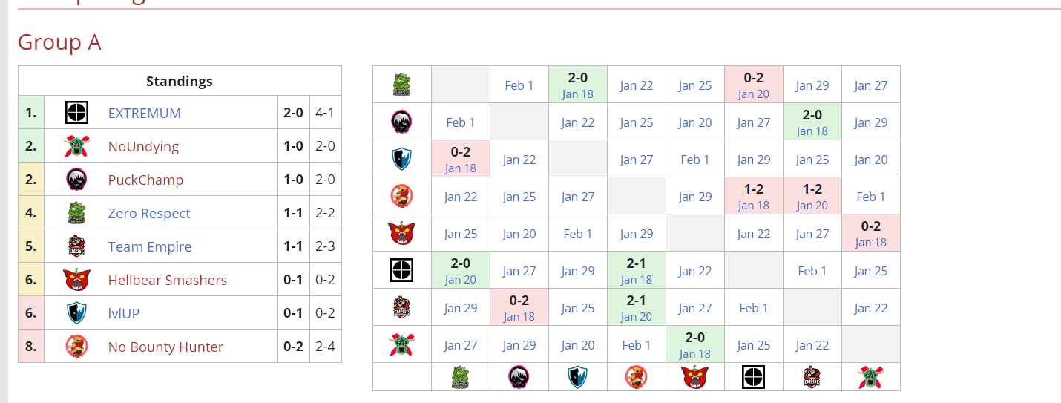Viewport: 1061px width, 403px height.
Task: Click the NoUndying logo in the crosstable's bottom row
Action: (870, 377)
